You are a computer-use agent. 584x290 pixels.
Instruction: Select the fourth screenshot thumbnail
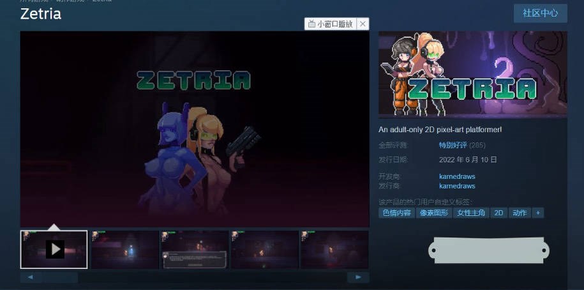tap(264, 249)
